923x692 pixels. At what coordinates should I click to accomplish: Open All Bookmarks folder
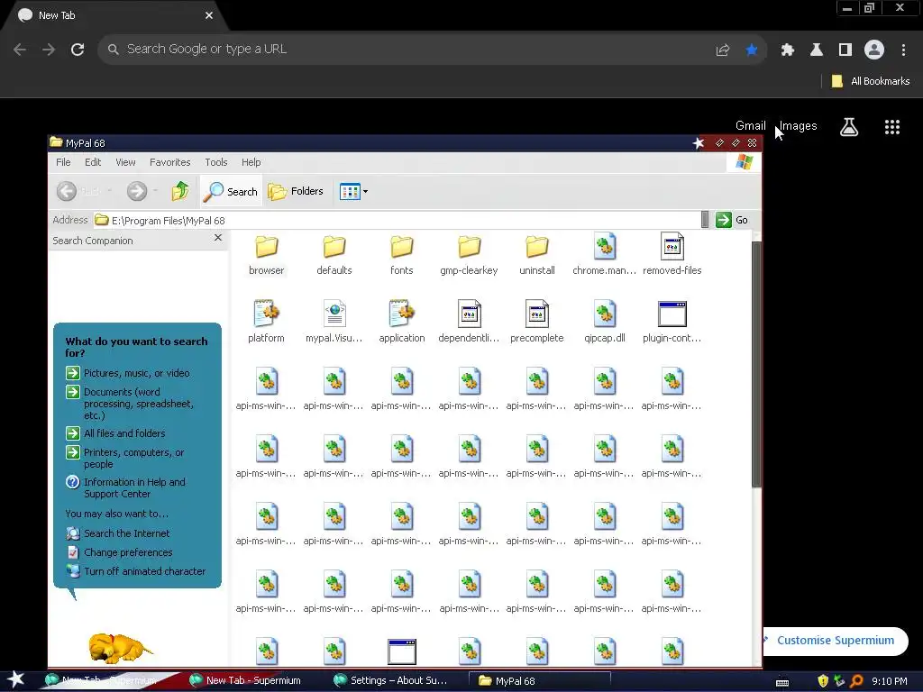pyautogui.click(x=871, y=81)
